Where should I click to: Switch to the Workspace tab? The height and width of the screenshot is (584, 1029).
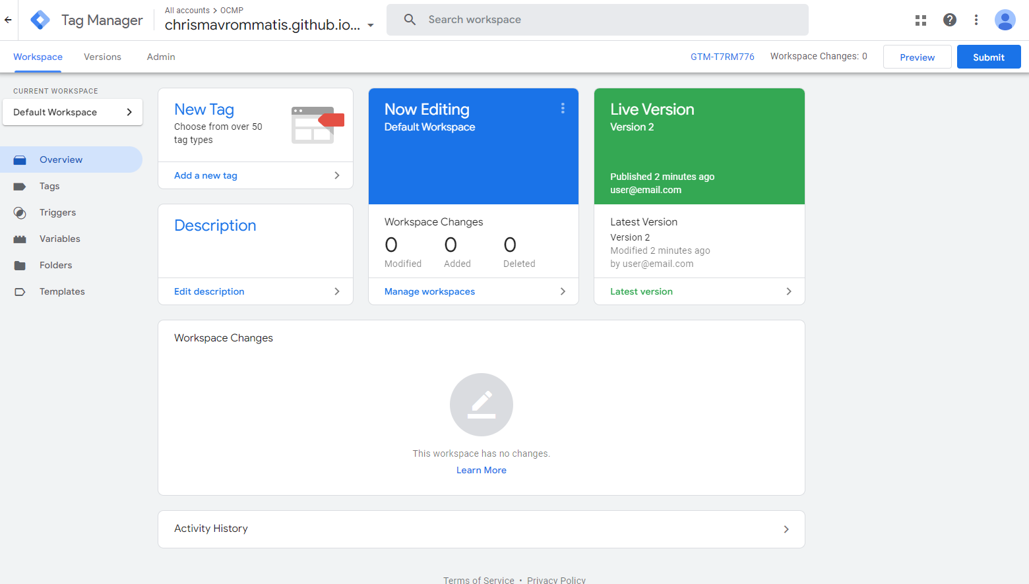pyautogui.click(x=38, y=57)
